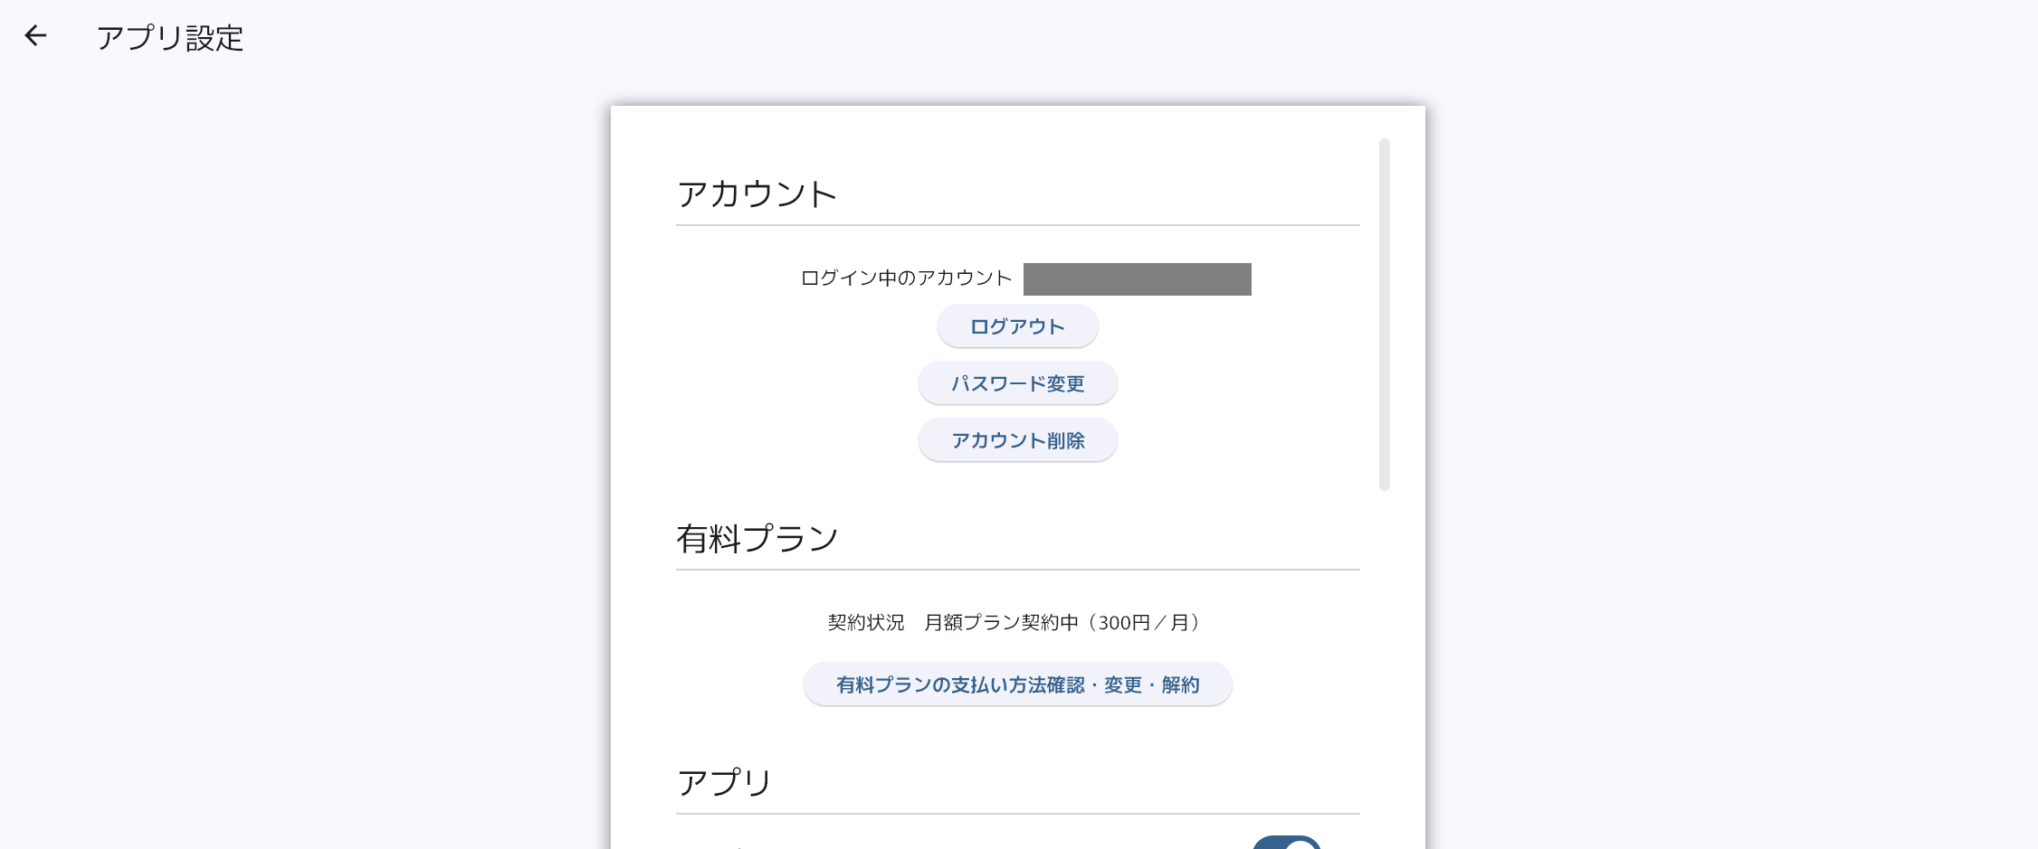Click the divider line under 有料プラン heading
The height and width of the screenshot is (849, 2038).
pos(1017,570)
